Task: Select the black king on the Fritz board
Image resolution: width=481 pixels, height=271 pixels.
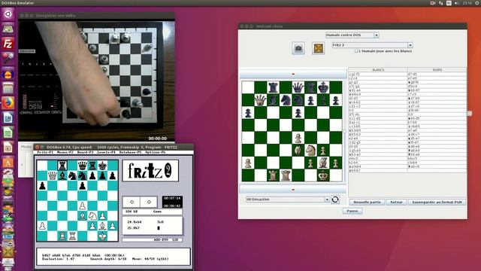Action: click(x=102, y=166)
